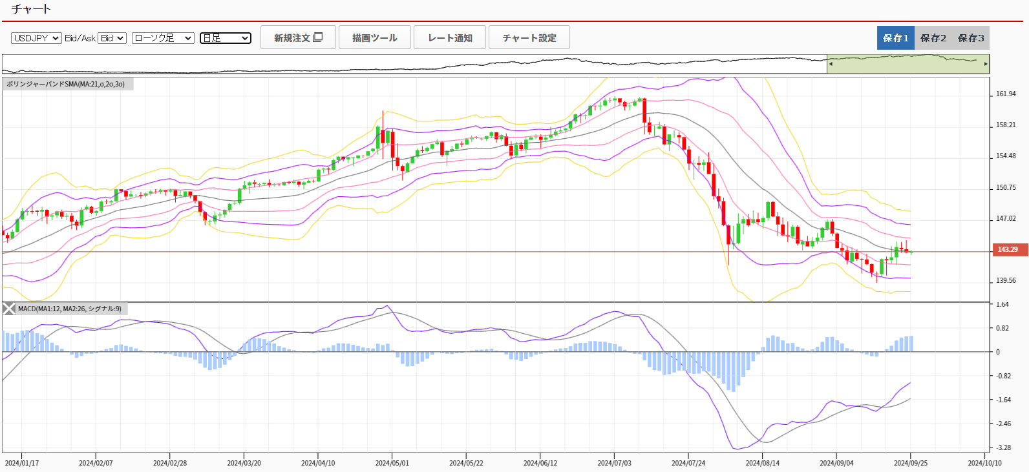This screenshot has height=472, width=1029.
Task: Open the ローソク足 chart type dropdown
Action: click(163, 38)
